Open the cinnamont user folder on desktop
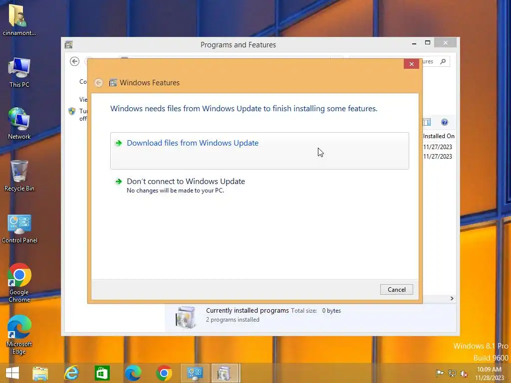This screenshot has height=383, width=511. pos(19,19)
